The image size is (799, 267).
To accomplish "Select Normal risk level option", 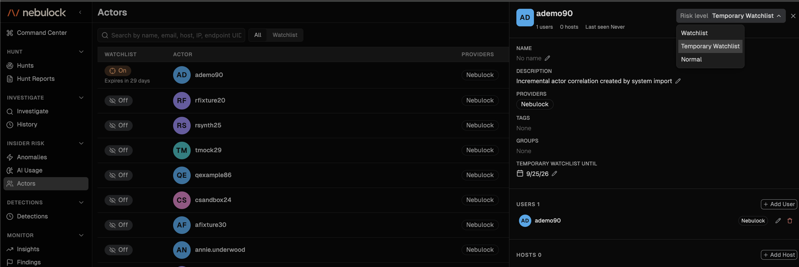I will coord(710,59).
